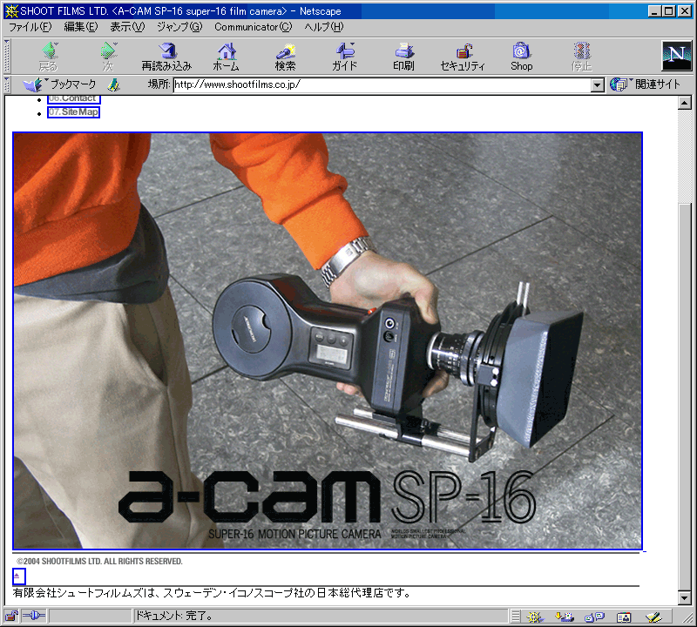Reload the page using 再読み込み
697x627 pixels.
pos(166,57)
